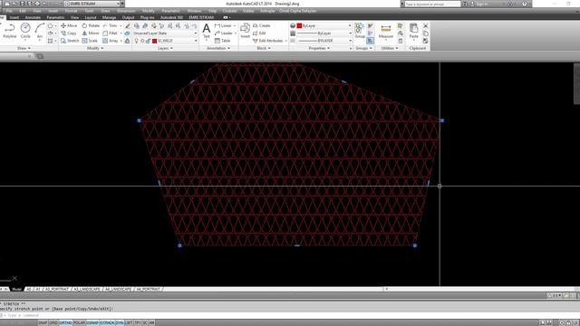Open Edit Attributes for blocks

pos(268,41)
